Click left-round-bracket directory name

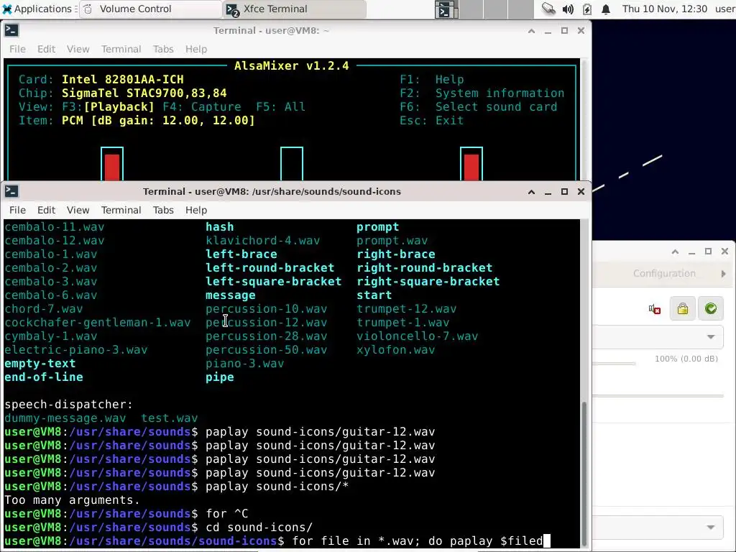[x=270, y=267]
